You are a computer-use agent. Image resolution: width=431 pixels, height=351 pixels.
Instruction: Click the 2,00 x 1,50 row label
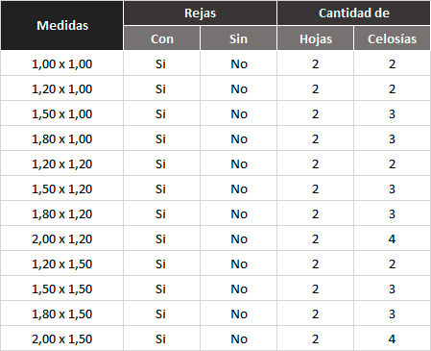(x=62, y=338)
